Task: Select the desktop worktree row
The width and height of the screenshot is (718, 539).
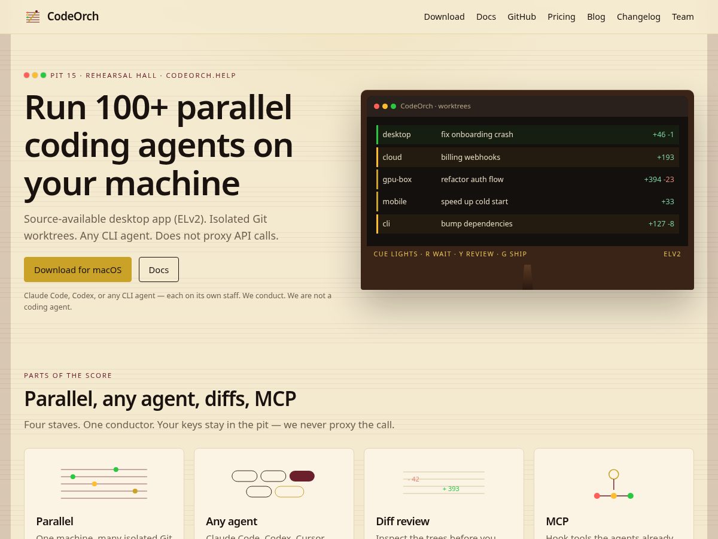Action: click(528, 135)
